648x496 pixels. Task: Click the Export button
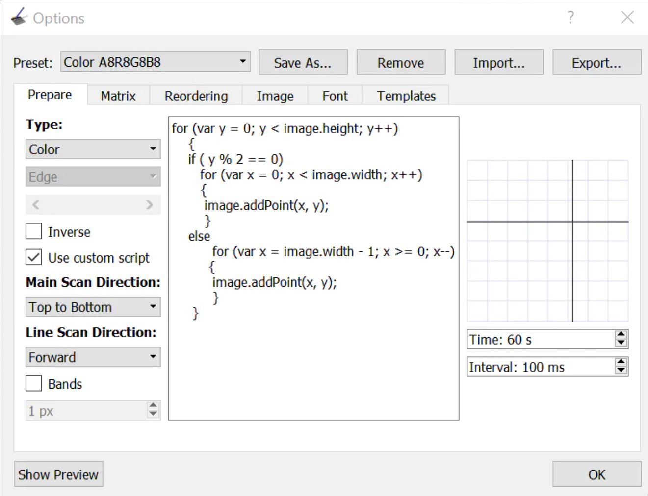coord(596,62)
